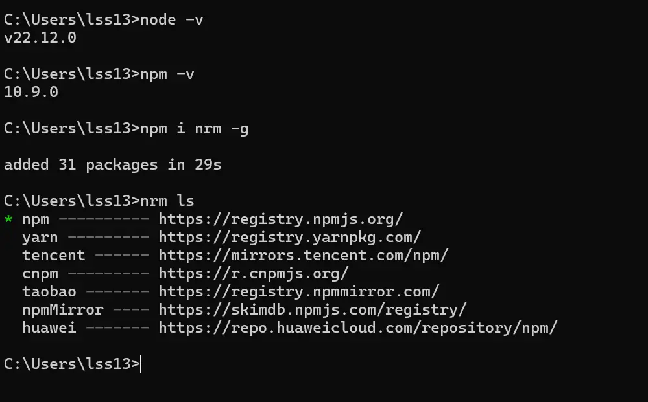
Task: Open the registry.yarnpkg.com URL
Action: point(289,238)
